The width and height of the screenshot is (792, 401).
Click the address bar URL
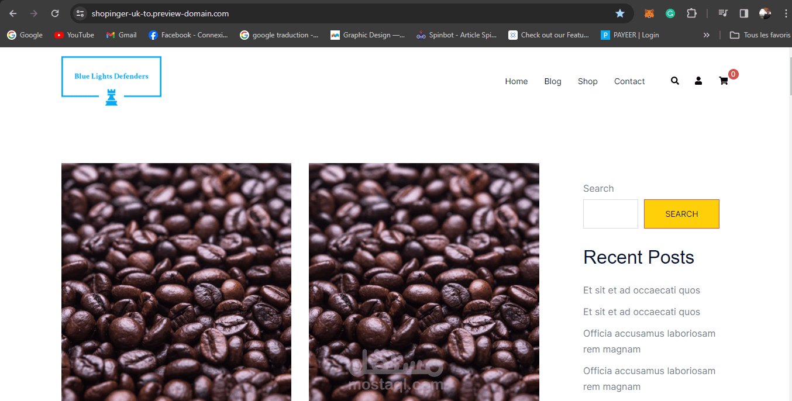point(160,13)
